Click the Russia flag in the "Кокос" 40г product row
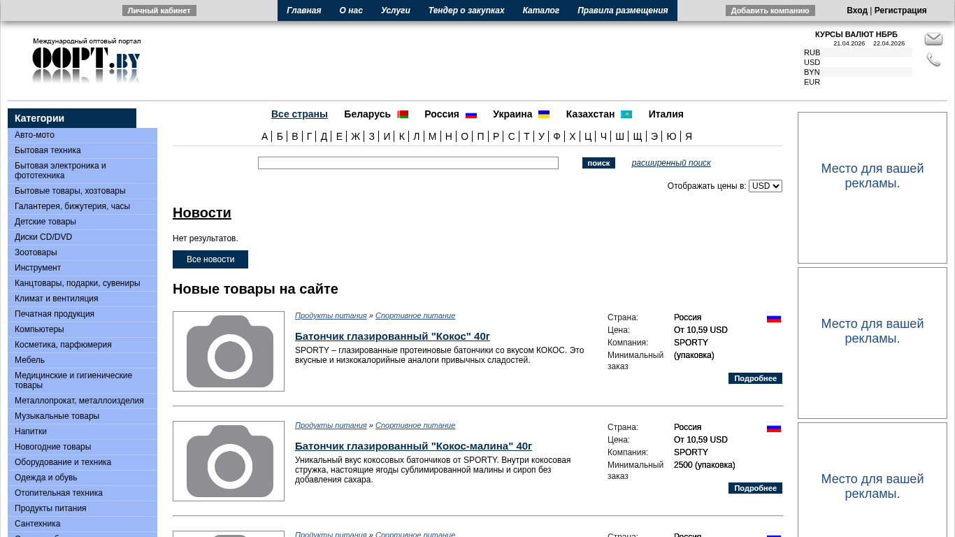Viewport: 955px width, 537px height. pos(774,318)
